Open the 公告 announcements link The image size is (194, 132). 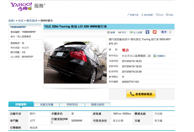tap(160, 15)
